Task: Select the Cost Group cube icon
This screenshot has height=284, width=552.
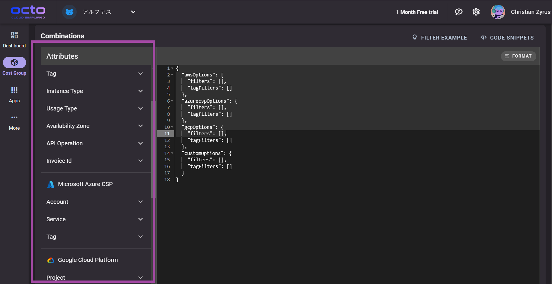Action: (x=14, y=62)
